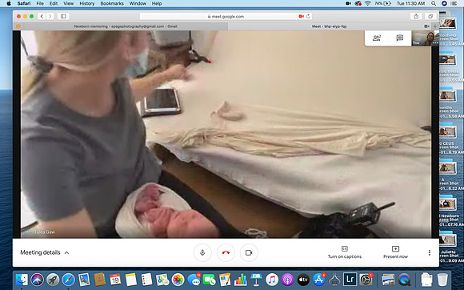Open Notification Center list icon
464x290 pixels.
[454, 3]
